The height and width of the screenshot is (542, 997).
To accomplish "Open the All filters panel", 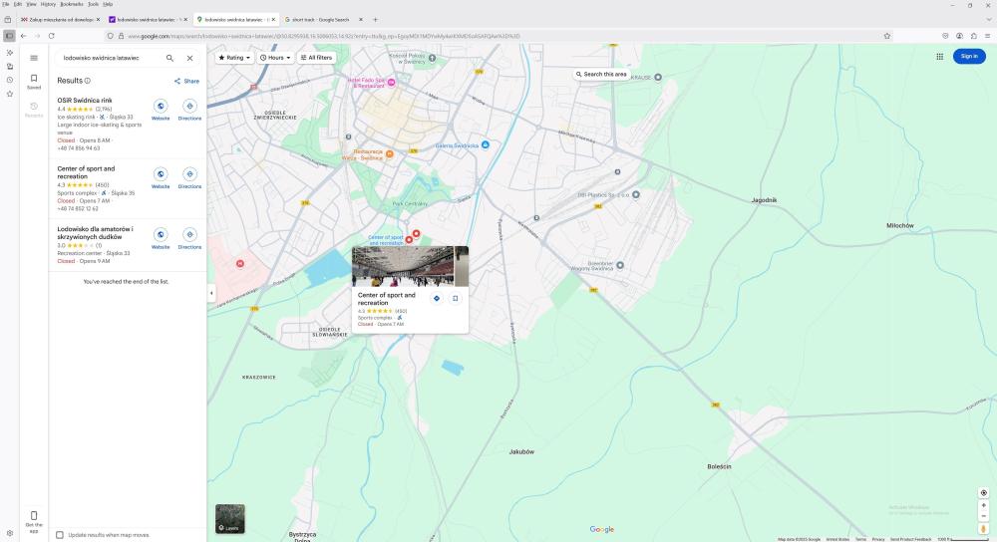I will [x=316, y=58].
